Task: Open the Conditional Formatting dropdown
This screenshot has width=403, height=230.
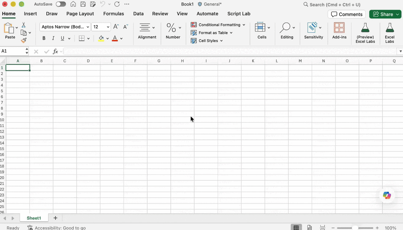Action: point(218,25)
